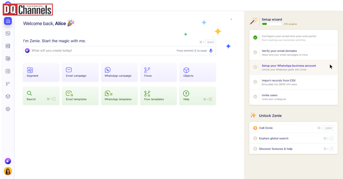Tick the 'Import records from CSV' step circle
The width and height of the screenshot is (343, 179).
[x=255, y=82]
